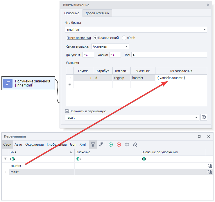Image resolution: width=215 pixels, height=202 pixels.
Task: Copy the counter variable macro icon
Action: 209,166
